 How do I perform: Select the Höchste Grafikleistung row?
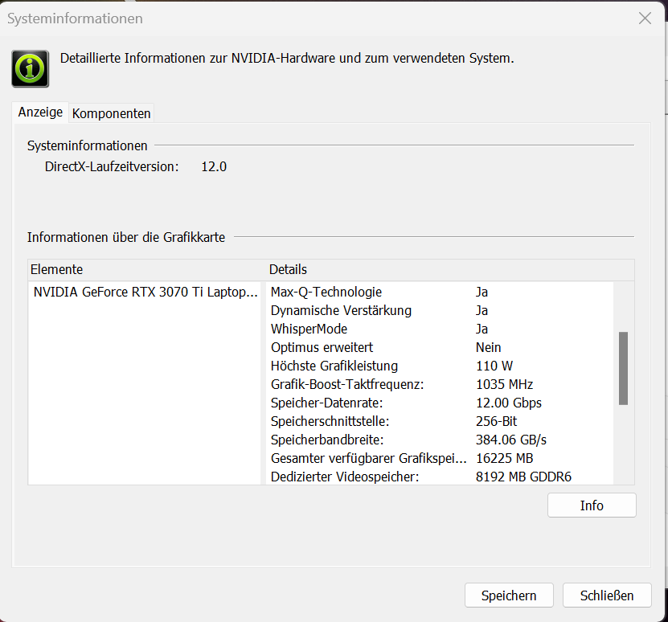(x=440, y=366)
